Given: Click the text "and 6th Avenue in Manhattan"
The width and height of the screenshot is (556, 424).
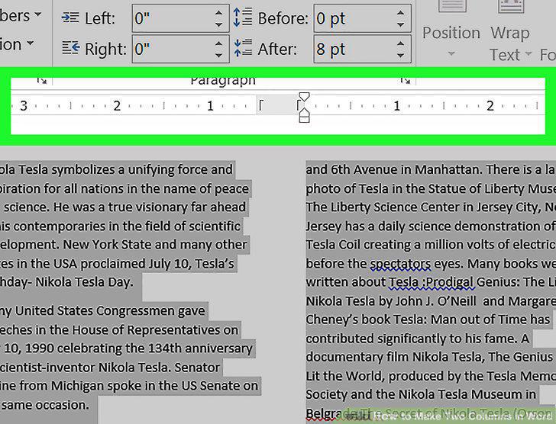Looking at the screenshot, I should (x=393, y=169).
